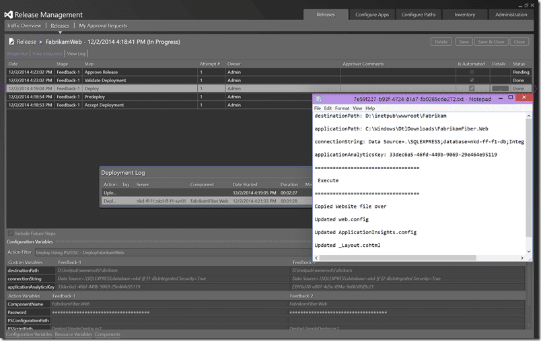Sort by the Stage column header

(x=62, y=64)
